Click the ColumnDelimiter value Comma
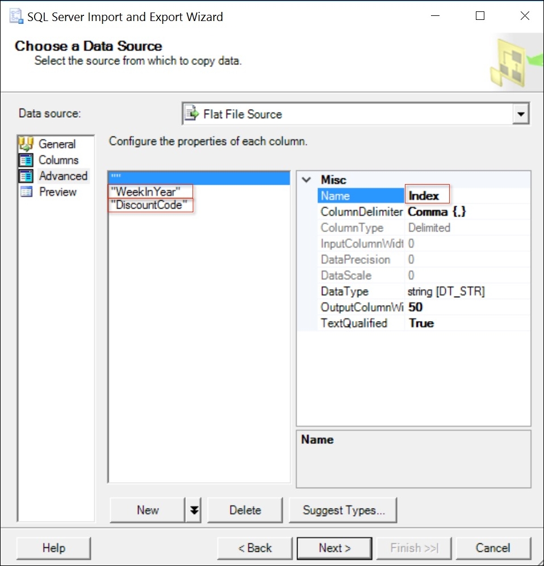The width and height of the screenshot is (544, 566). [x=437, y=211]
